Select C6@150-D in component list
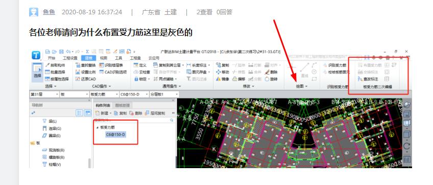This screenshot has height=185, width=433. [116, 135]
